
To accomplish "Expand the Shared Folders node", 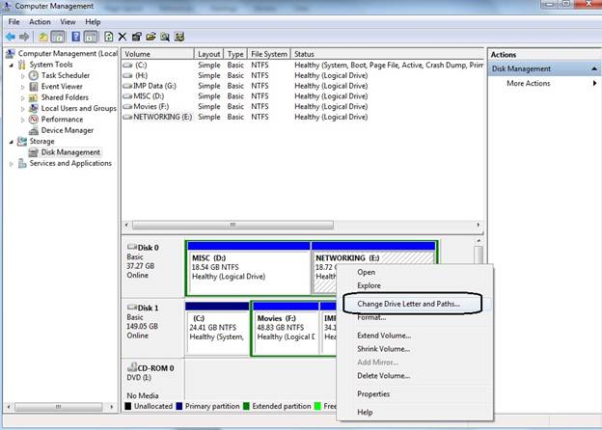I will coord(22,98).
